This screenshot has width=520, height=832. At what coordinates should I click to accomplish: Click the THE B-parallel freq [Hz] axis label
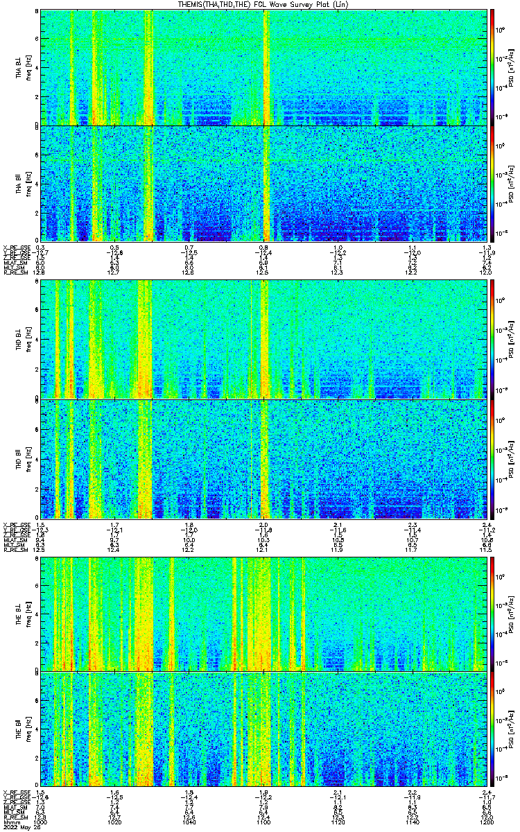[28, 729]
